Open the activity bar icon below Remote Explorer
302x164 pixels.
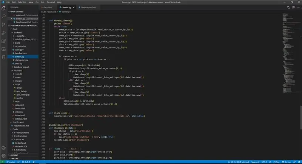click(x=3, y=57)
